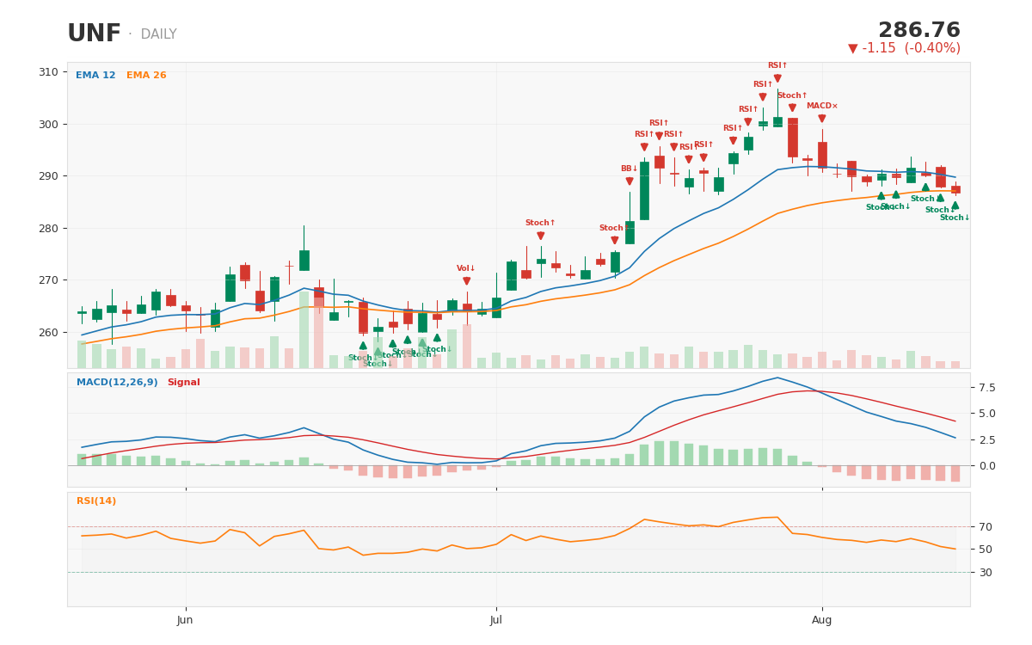Click the Aug date axis label
The width and height of the screenshot is (1032, 645).
click(822, 620)
